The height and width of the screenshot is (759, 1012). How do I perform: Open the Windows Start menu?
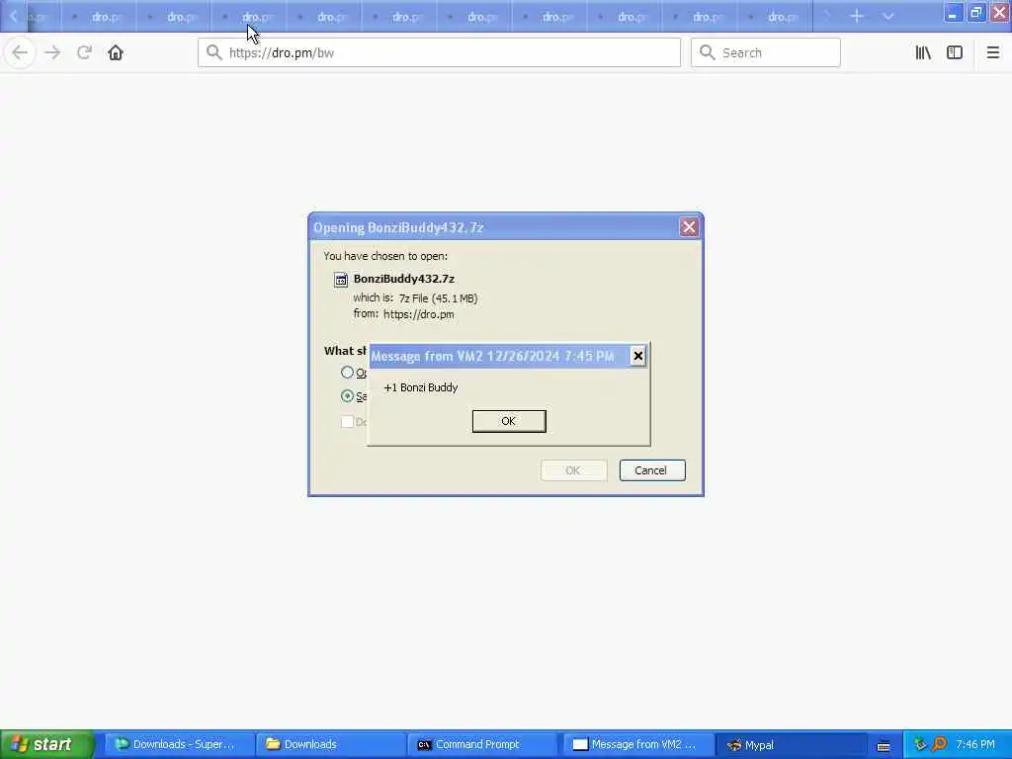tap(46, 744)
